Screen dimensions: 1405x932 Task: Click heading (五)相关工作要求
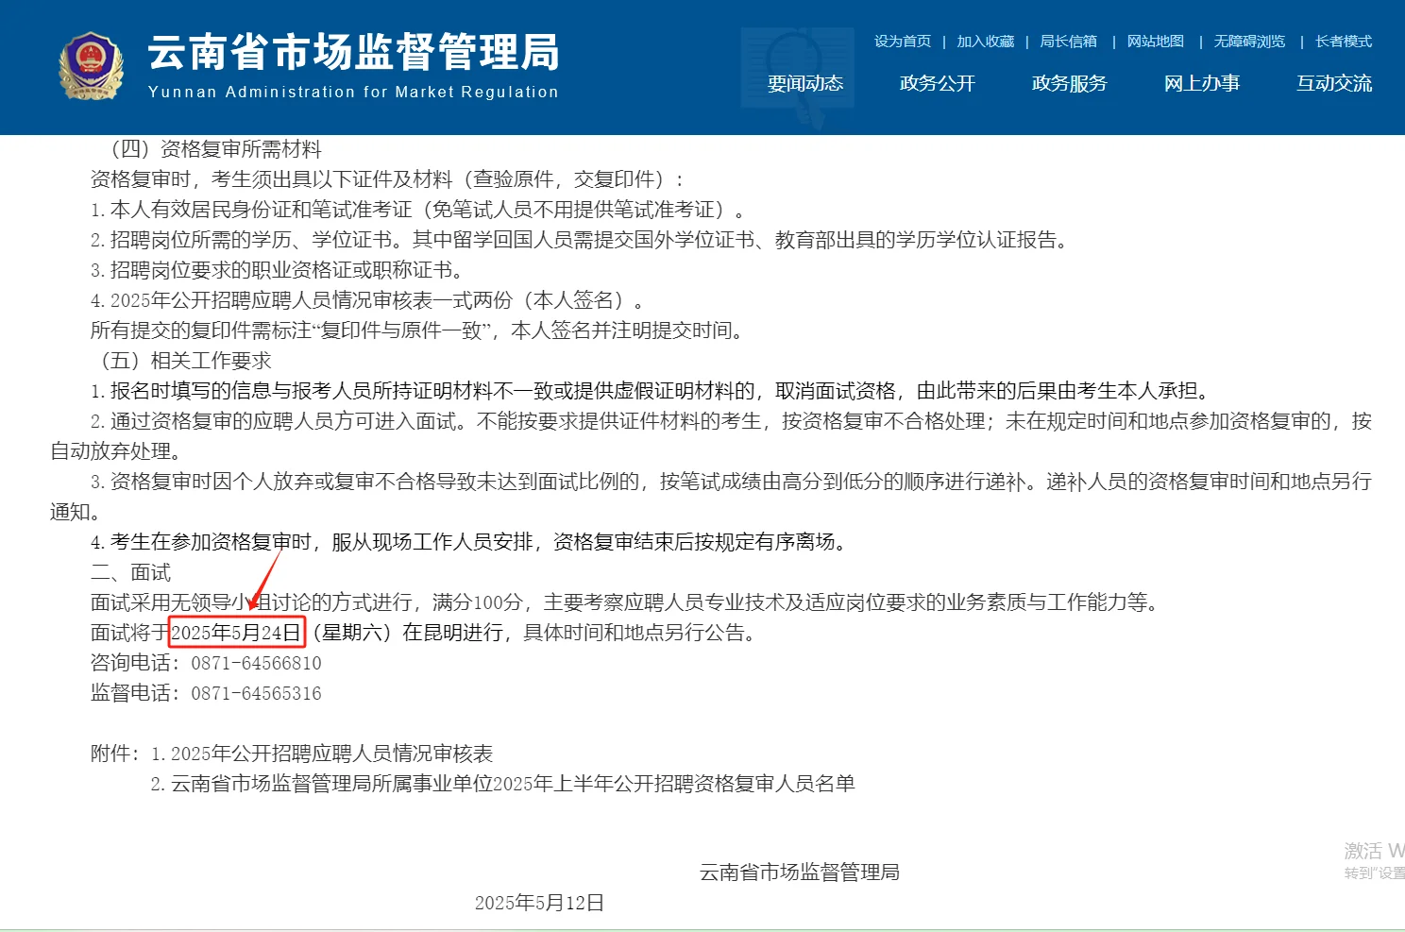tap(186, 361)
